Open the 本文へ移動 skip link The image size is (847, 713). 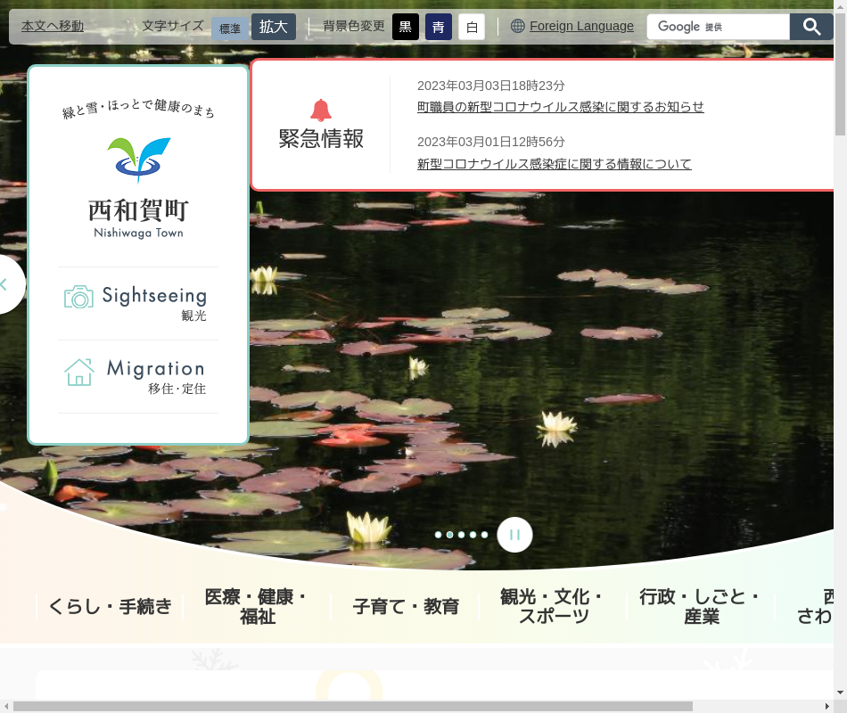click(53, 26)
